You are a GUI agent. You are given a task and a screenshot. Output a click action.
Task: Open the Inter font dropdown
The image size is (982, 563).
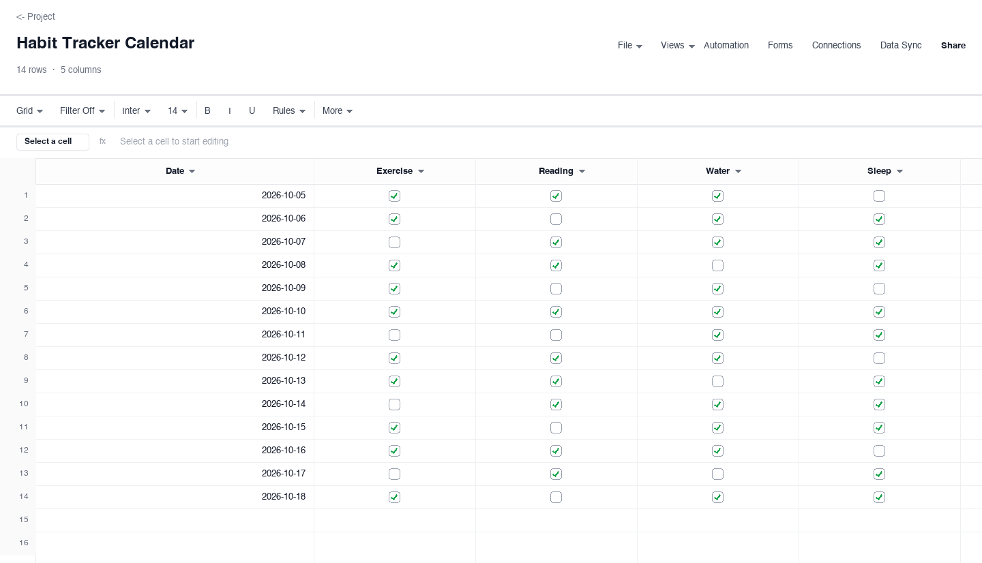136,110
